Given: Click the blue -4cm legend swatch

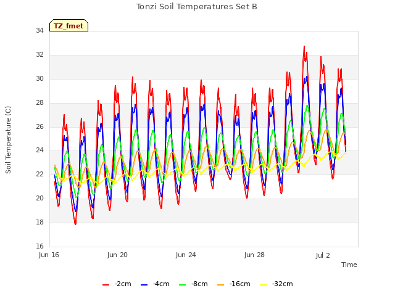Looking at the screenshot, I should (144, 285).
